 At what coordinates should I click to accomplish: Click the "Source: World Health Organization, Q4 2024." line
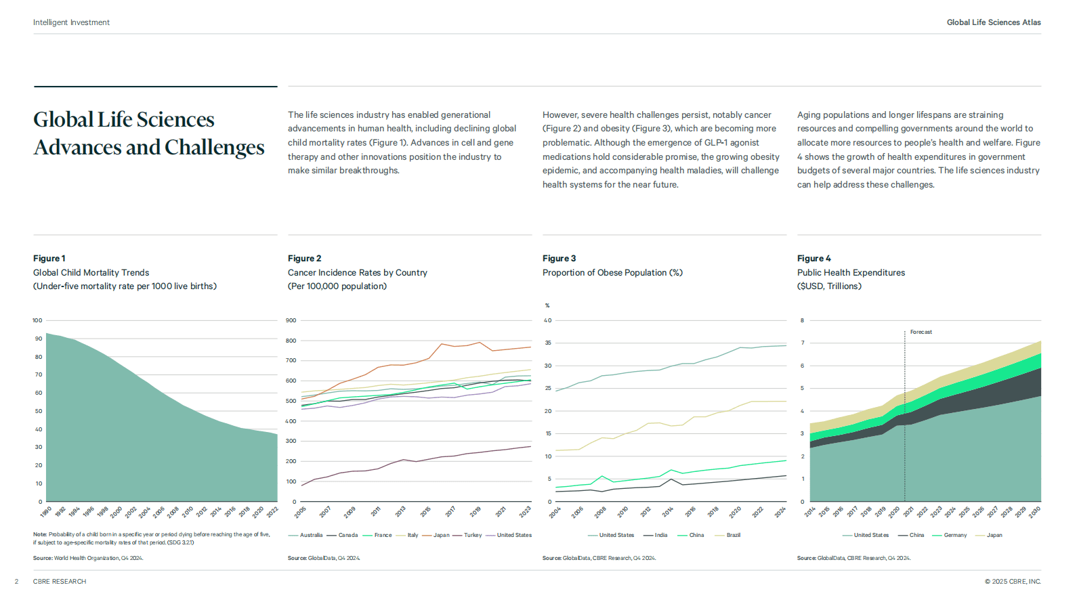pos(88,558)
